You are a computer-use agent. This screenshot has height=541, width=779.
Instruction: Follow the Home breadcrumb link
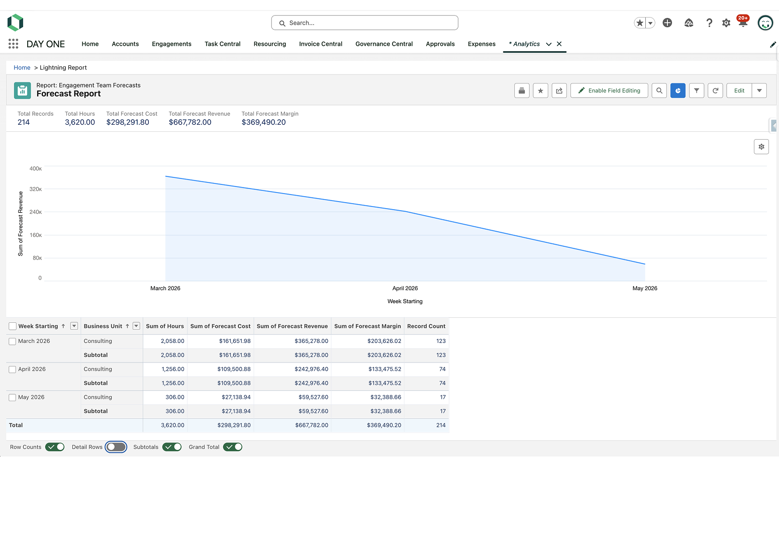click(22, 67)
